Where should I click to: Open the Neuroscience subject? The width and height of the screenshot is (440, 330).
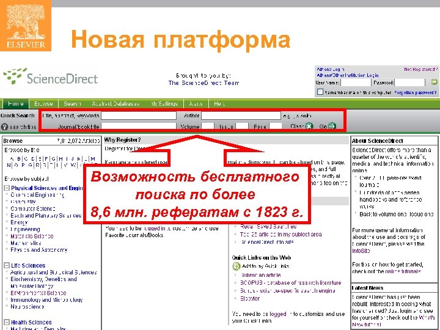pyautogui.click(x=28, y=307)
